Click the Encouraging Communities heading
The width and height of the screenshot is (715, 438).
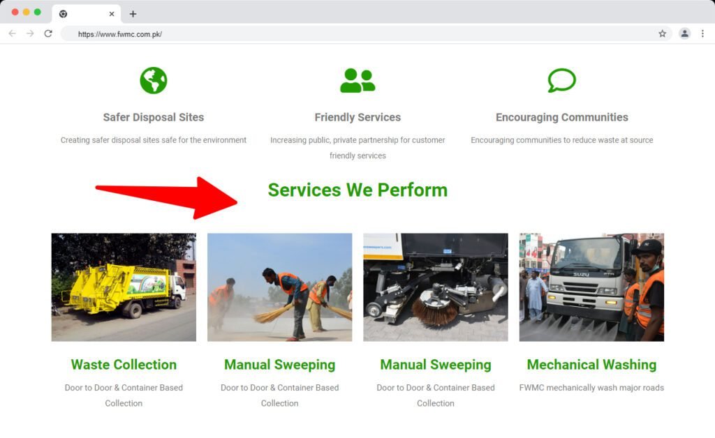[x=562, y=117]
